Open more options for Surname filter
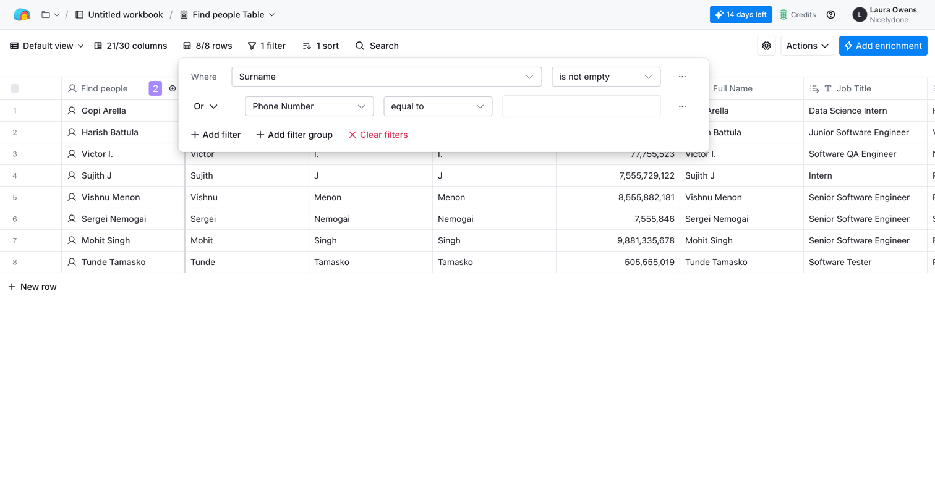This screenshot has height=503, width=935. tap(682, 77)
